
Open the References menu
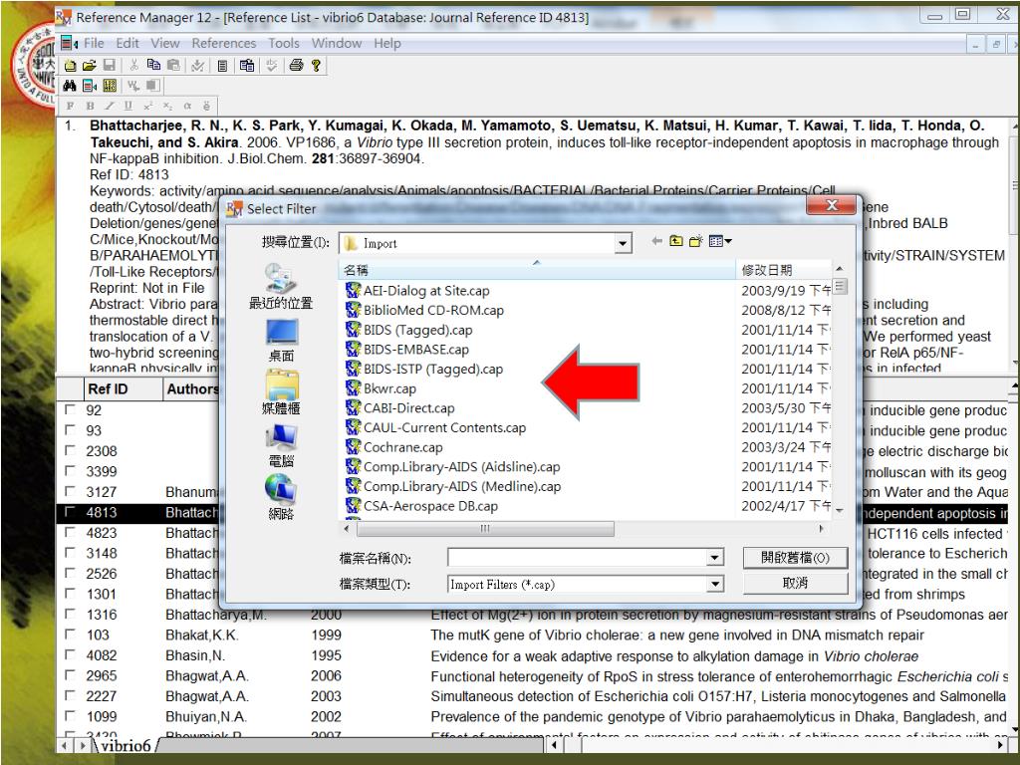pos(224,43)
